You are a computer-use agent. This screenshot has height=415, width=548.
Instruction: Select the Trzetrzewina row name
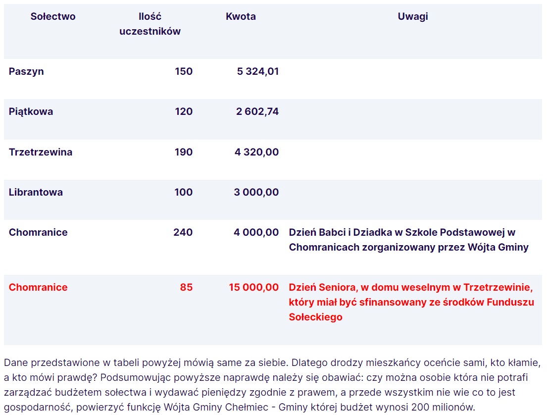pos(41,152)
